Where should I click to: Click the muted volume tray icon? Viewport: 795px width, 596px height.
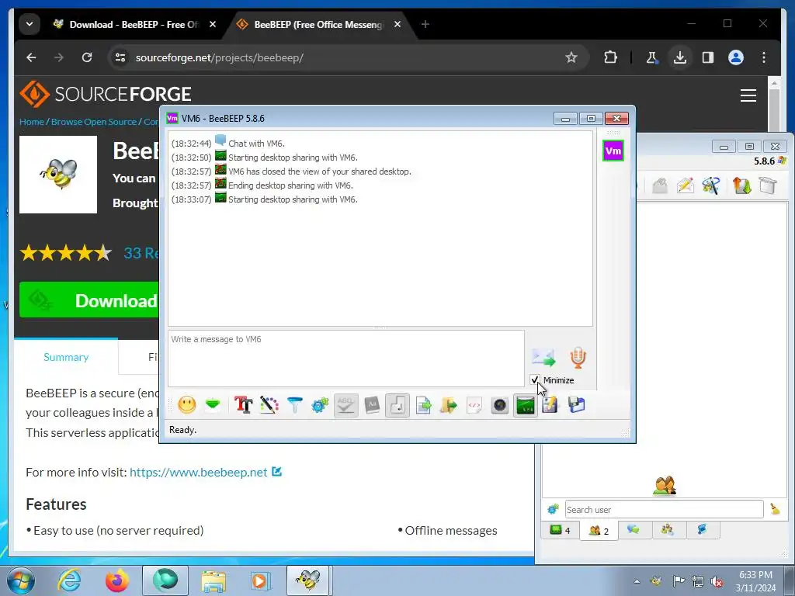point(717,581)
